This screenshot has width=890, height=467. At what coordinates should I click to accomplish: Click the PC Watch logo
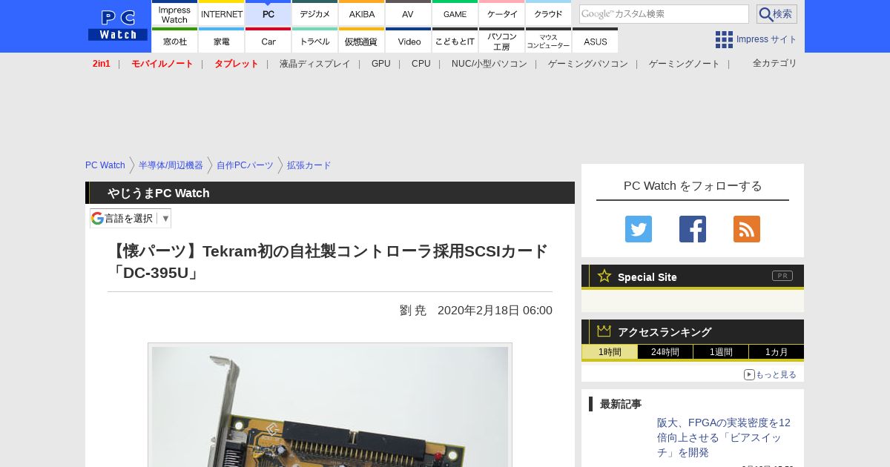(118, 26)
